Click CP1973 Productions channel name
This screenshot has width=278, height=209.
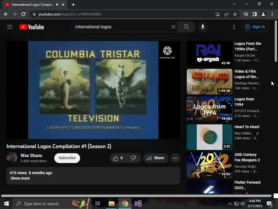pyautogui.click(x=248, y=111)
